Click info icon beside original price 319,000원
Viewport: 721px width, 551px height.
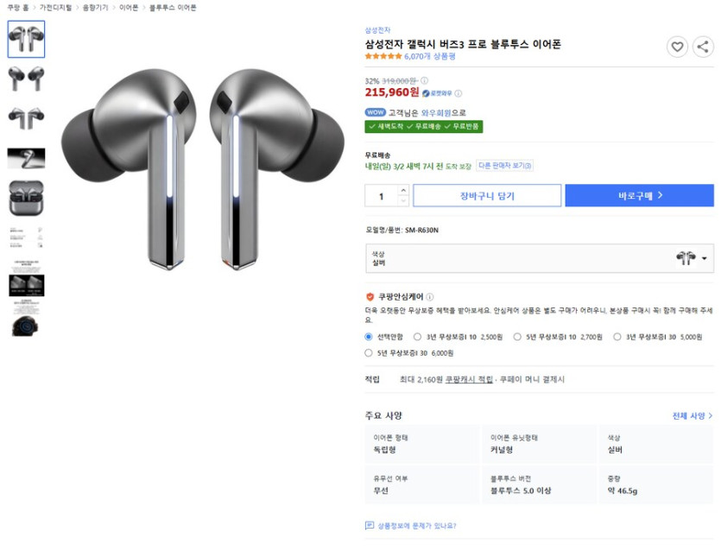coord(425,80)
